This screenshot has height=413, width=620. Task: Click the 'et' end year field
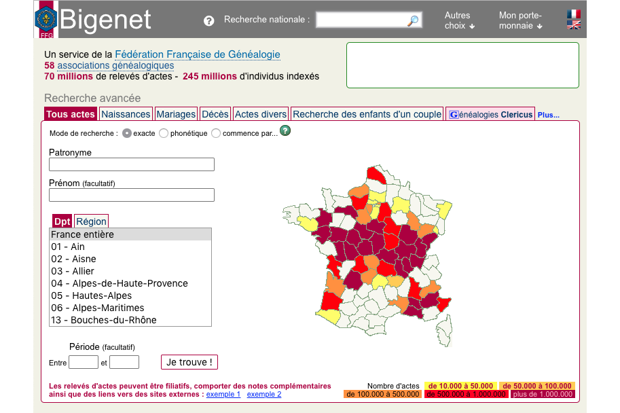pyautogui.click(x=124, y=362)
